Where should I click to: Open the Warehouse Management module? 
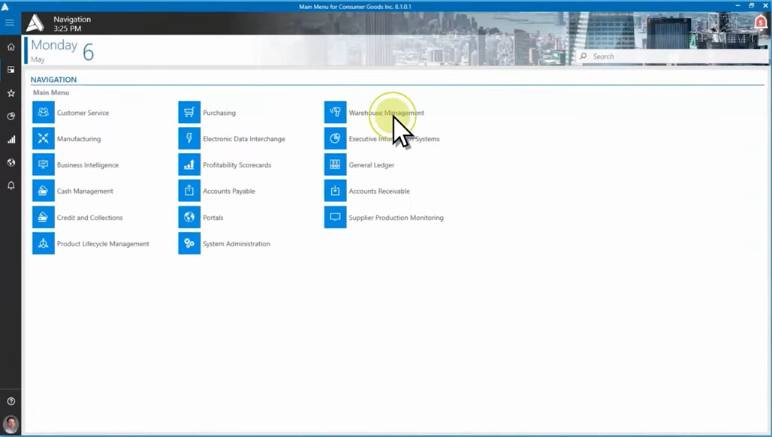386,113
